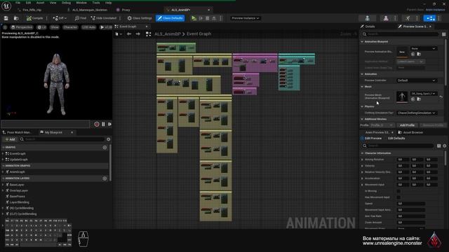The image size is (449, 252).
Task: Collapse the GRAPHS section
Action: coord(3,148)
